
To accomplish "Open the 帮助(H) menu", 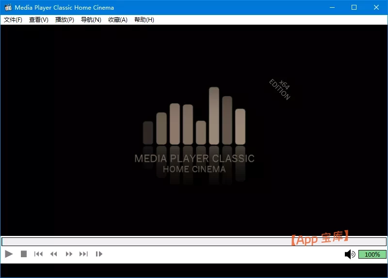I will click(x=144, y=20).
